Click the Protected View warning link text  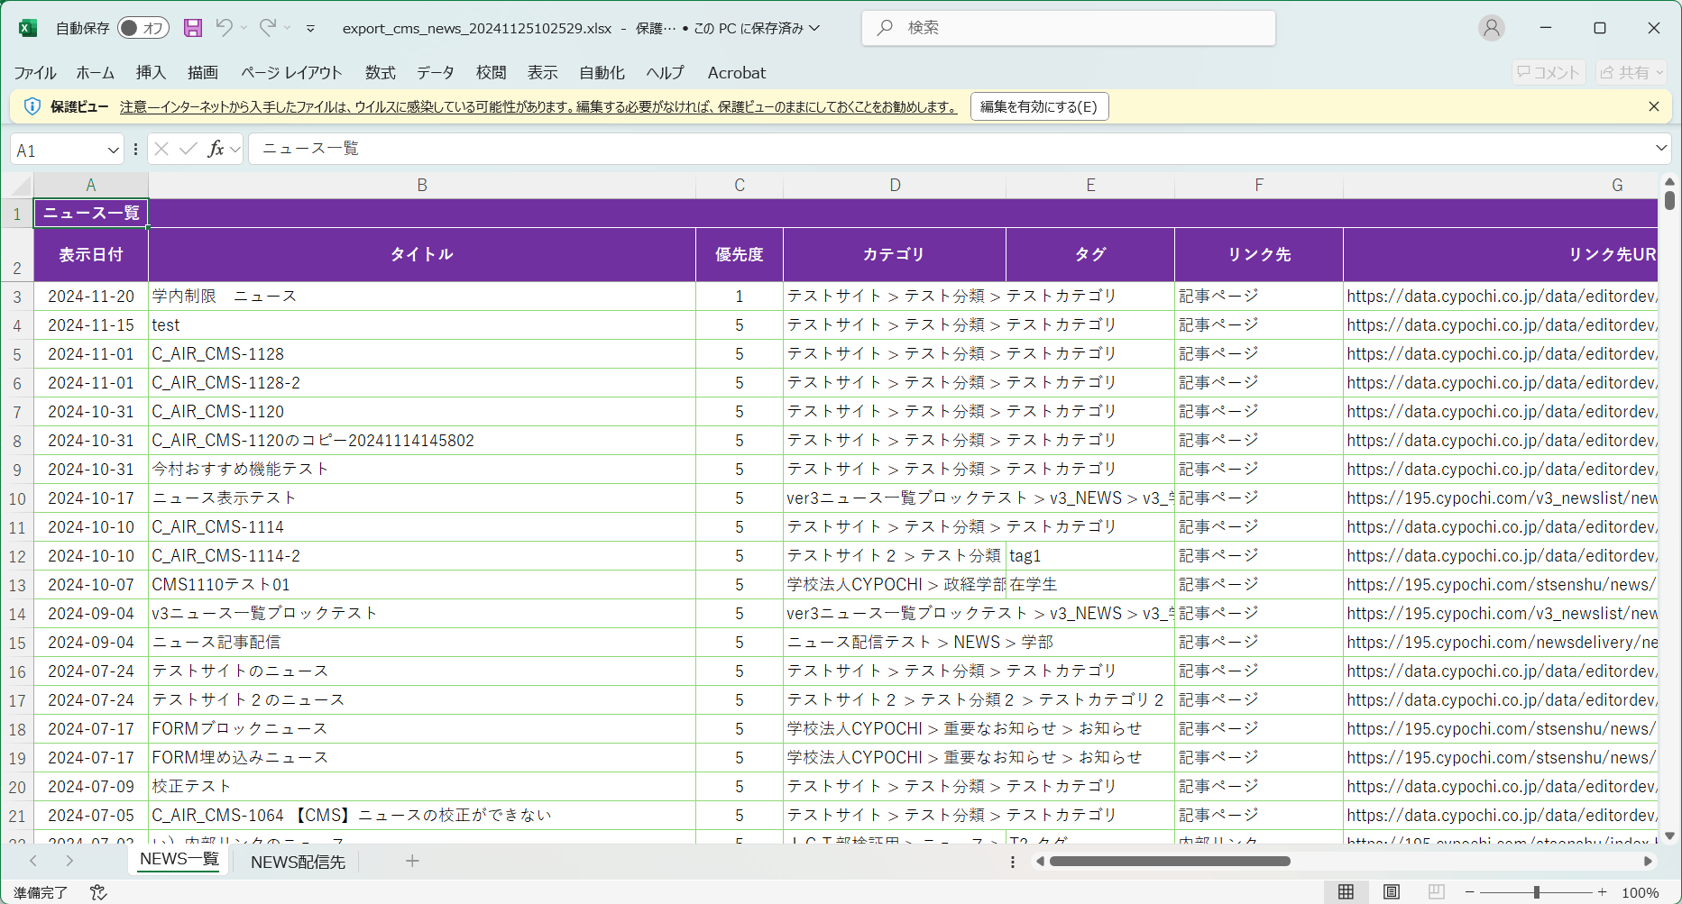coord(538,106)
